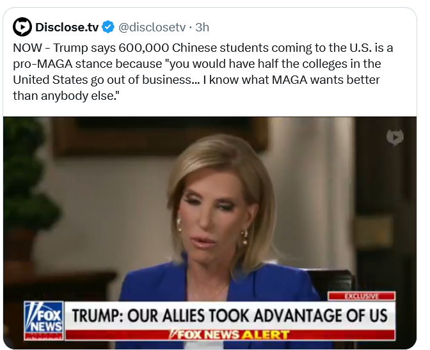Open the 3h timestamp link
Screen dimensions: 430x350
tap(202, 27)
